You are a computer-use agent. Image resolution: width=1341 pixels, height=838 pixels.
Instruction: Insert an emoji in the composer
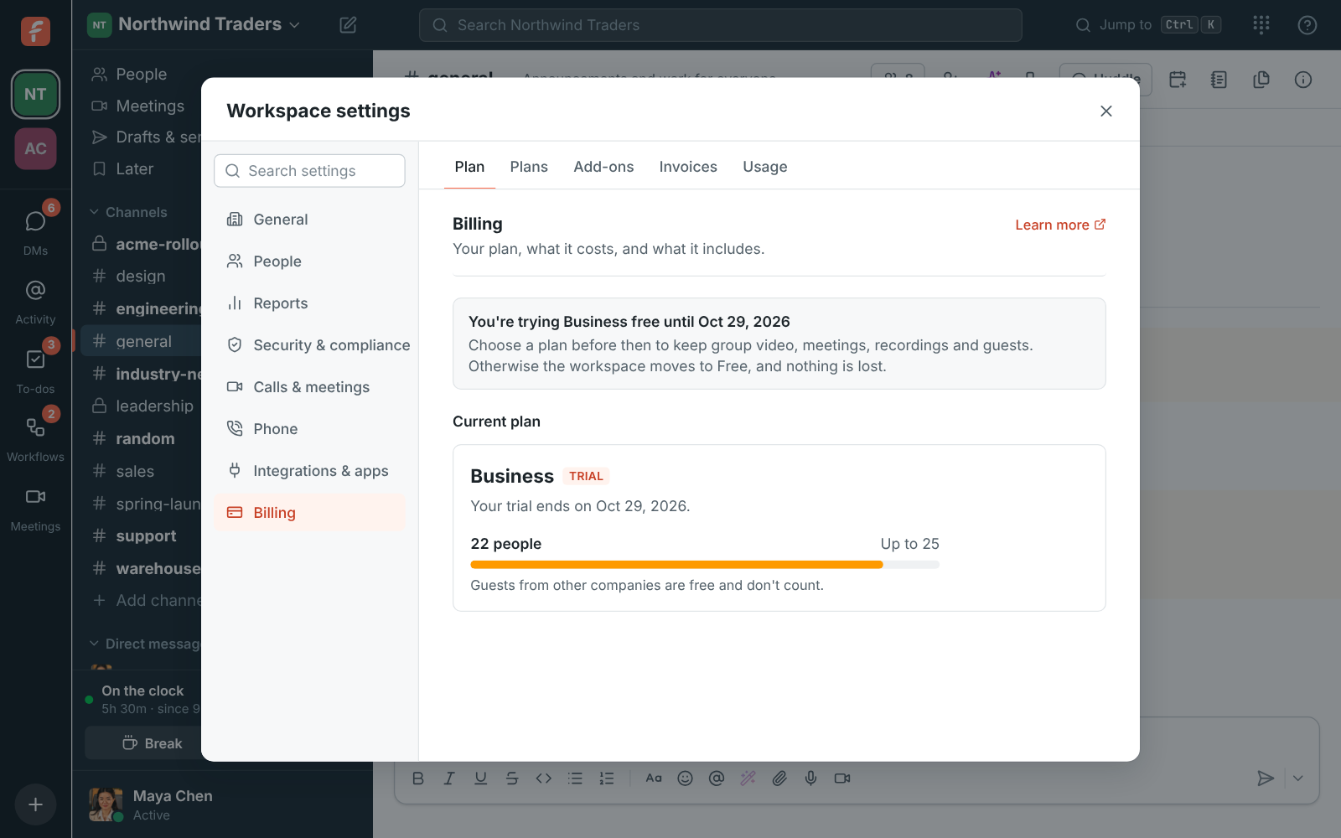point(685,779)
